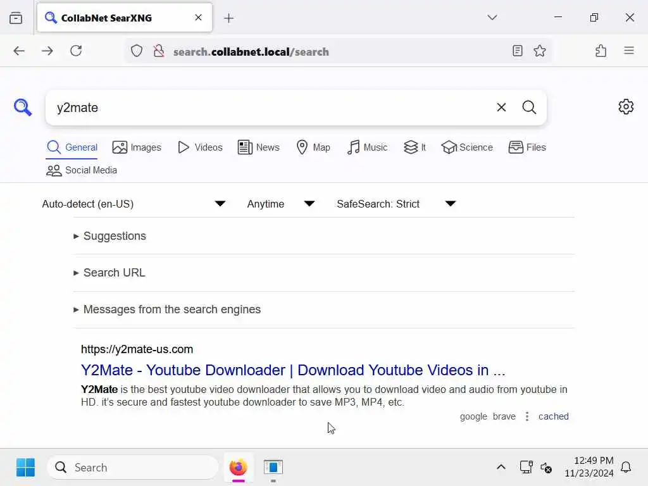Open network status tray icon
648x486 pixels.
526,468
